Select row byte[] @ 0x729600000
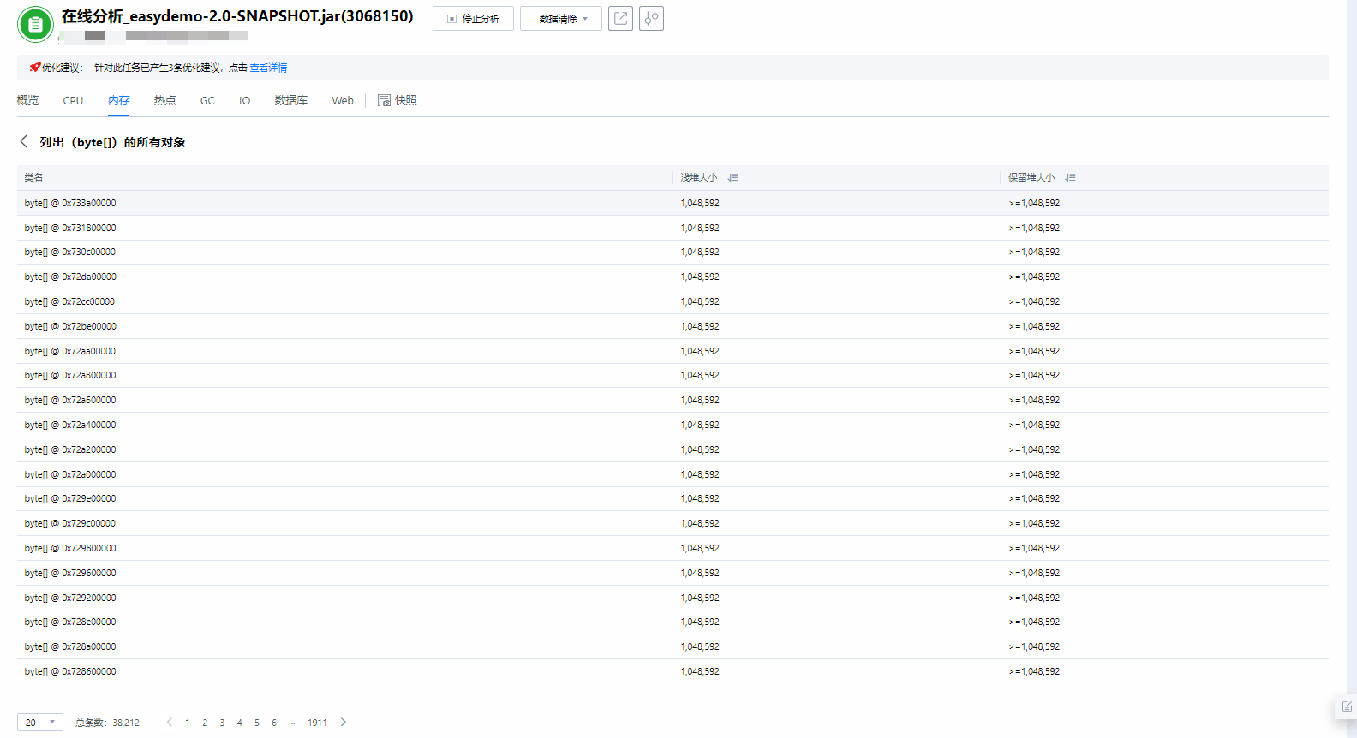Viewport: 1357px width, 738px height. (673, 573)
